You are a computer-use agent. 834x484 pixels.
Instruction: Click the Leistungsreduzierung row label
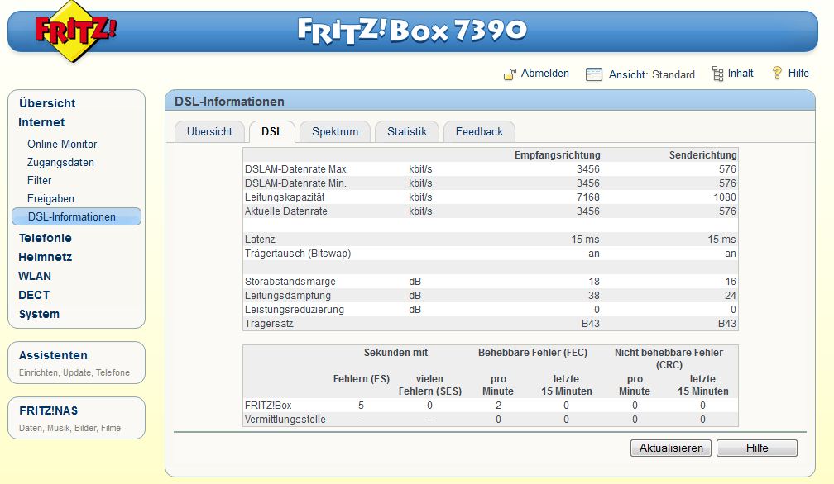click(295, 310)
